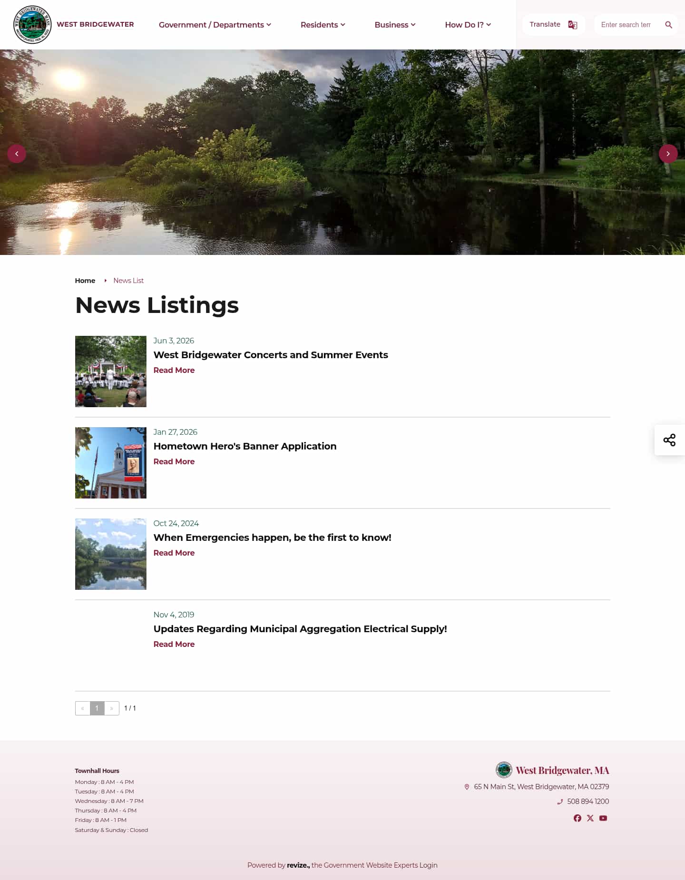This screenshot has height=880, width=685.
Task: Read More under When Emergencies happen
Action: (174, 553)
